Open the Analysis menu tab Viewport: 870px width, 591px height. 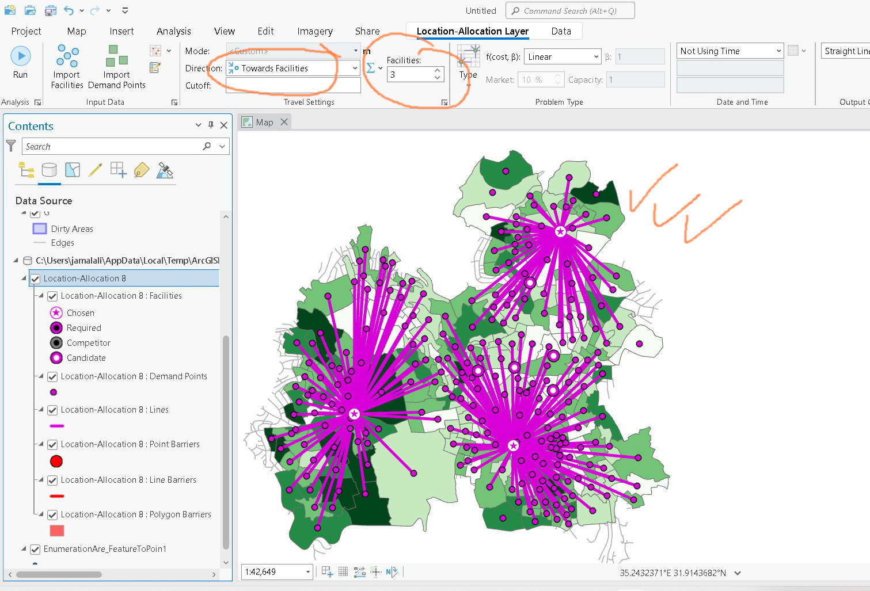point(173,31)
